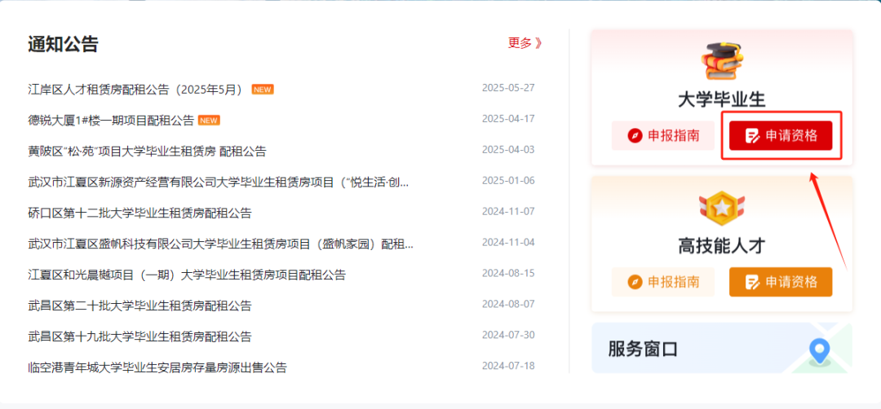
Task: Open 江夏区和光晨樾项目（一期）notice
Action: (187, 275)
